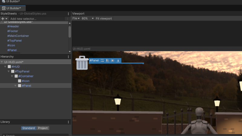
Task: Open Library pane three-dot options menu
Action: (69, 122)
